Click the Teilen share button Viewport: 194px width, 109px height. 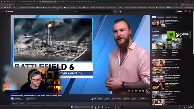(107, 99)
